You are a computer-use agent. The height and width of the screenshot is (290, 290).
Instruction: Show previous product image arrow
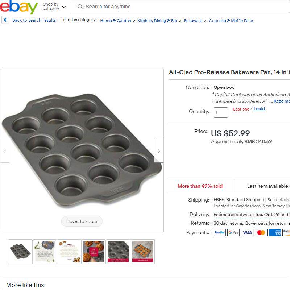(x=5, y=151)
